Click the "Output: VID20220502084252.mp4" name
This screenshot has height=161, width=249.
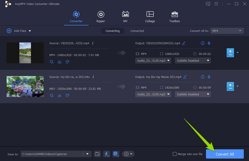click(158, 43)
